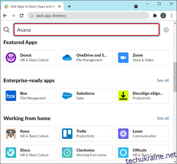
Task: Click the Slack logo favicon on tab
Action: click(6, 6)
